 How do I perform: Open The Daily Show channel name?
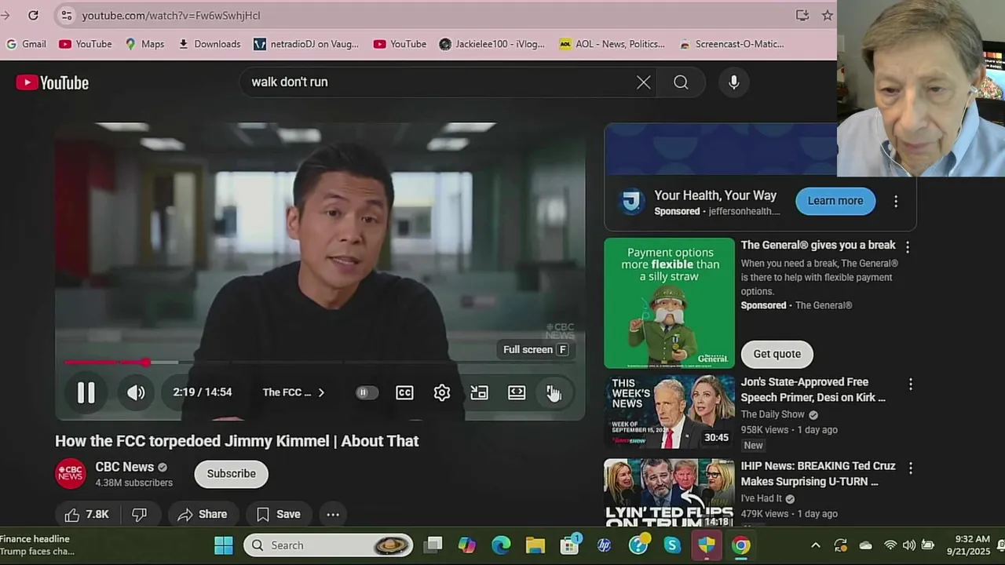[x=773, y=414]
